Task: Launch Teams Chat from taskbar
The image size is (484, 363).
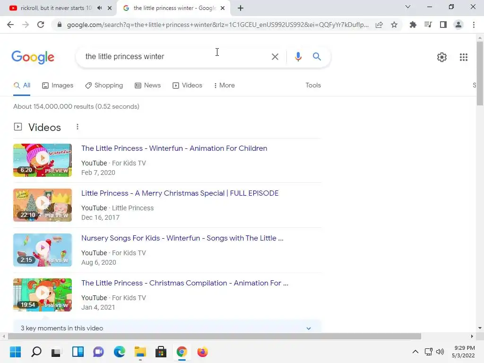Action: click(98, 352)
